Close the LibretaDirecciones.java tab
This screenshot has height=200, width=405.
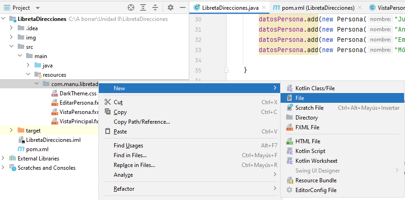(264, 7)
